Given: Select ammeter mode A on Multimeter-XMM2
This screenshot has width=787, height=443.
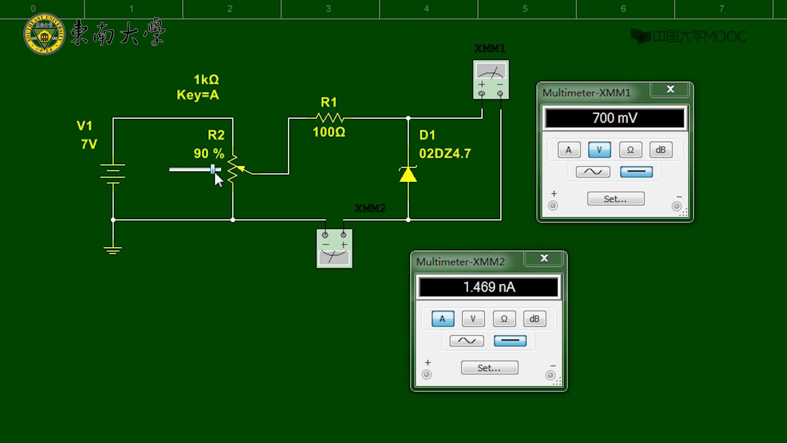Looking at the screenshot, I should 443,319.
